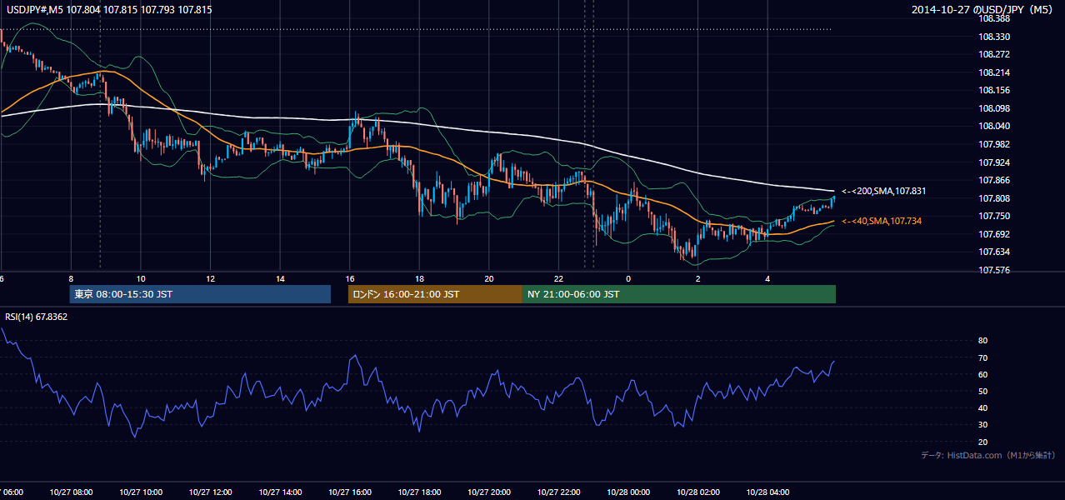Click hour tick 12 under price chart
The image size is (1065, 500).
[x=210, y=279]
